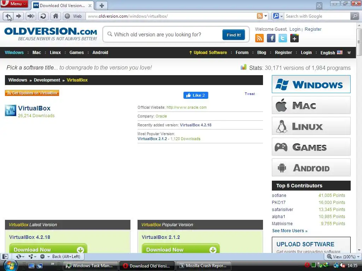This screenshot has height=271, width=362.
Task: Open the Google Plus social icon
Action: tap(294, 38)
